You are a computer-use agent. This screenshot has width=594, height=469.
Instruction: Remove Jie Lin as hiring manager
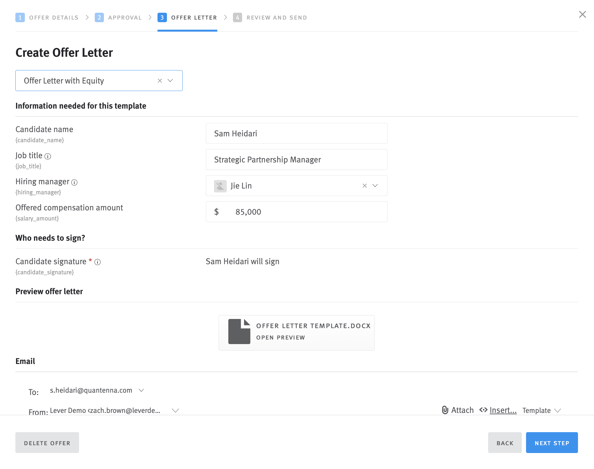(364, 186)
